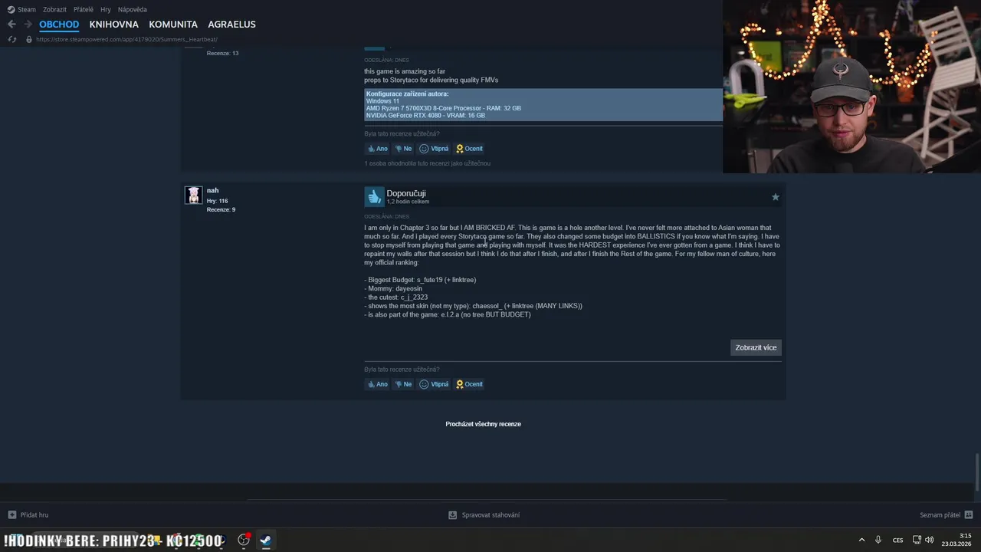The width and height of the screenshot is (981, 552).
Task: Open OBS Studio from the taskbar
Action: [x=244, y=540]
